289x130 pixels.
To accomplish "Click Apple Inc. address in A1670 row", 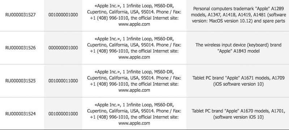I will [134, 114].
